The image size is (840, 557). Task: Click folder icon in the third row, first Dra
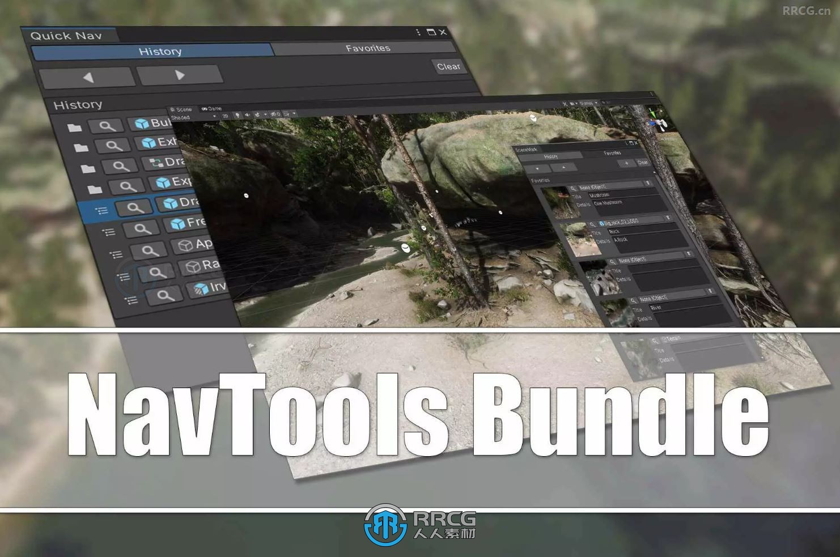pyautogui.click(x=88, y=168)
